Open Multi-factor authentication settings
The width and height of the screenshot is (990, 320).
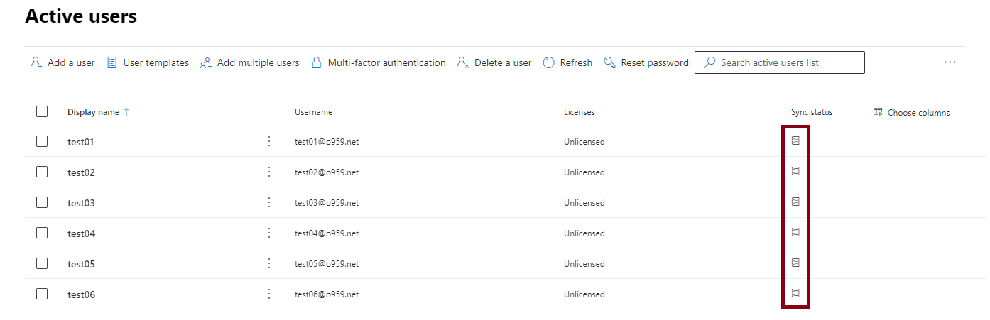point(379,62)
